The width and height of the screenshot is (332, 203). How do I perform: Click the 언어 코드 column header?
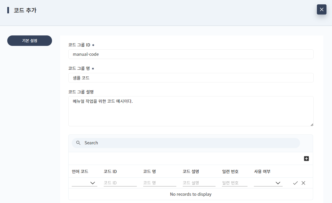[80, 171]
